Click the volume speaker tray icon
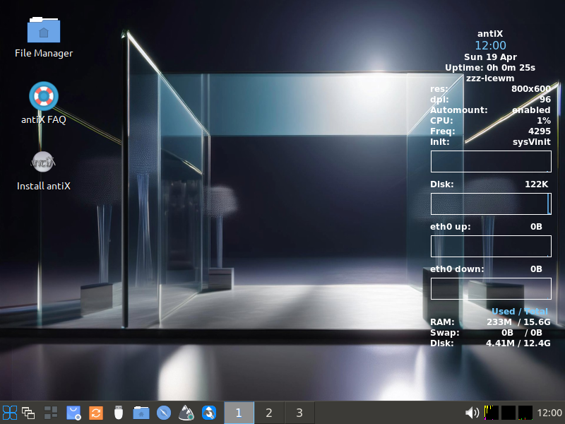 (472, 413)
